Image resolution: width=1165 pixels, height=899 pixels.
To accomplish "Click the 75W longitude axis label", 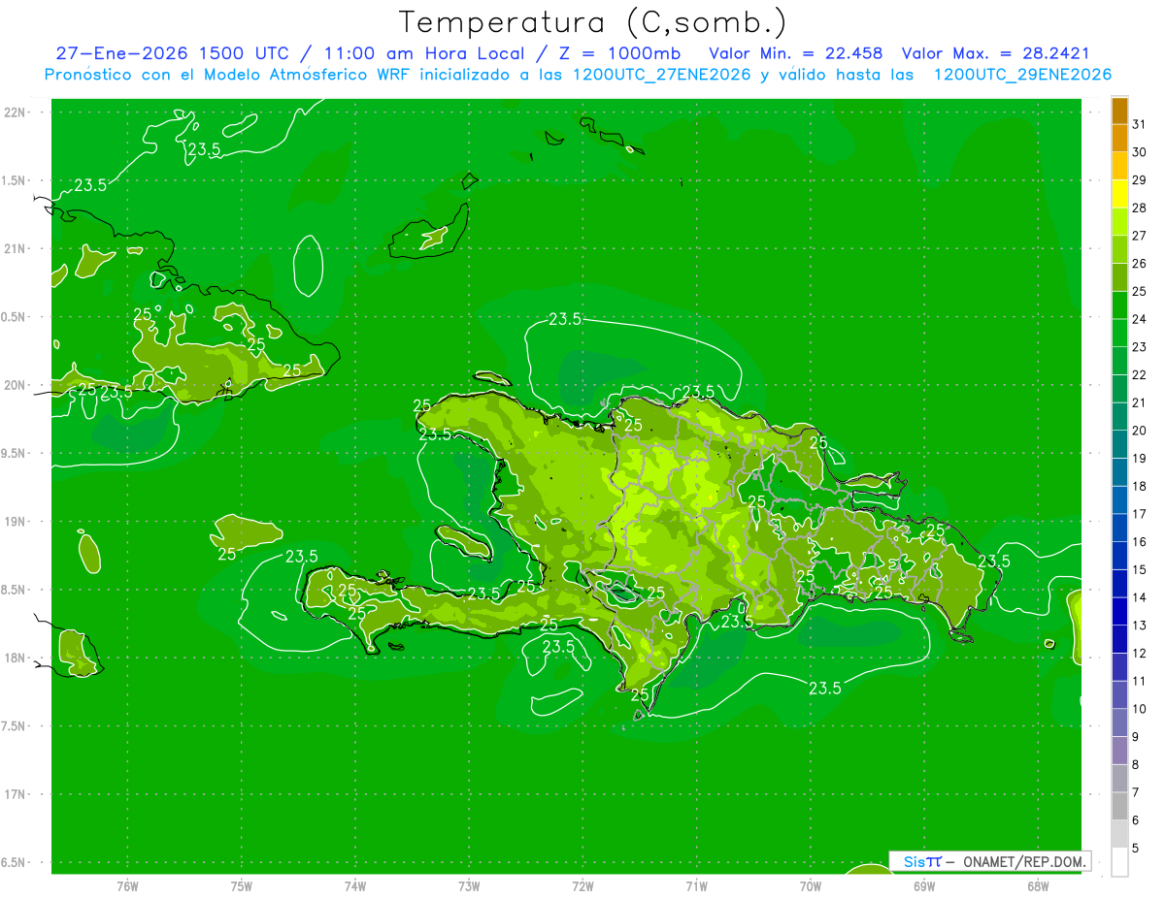I will (242, 885).
